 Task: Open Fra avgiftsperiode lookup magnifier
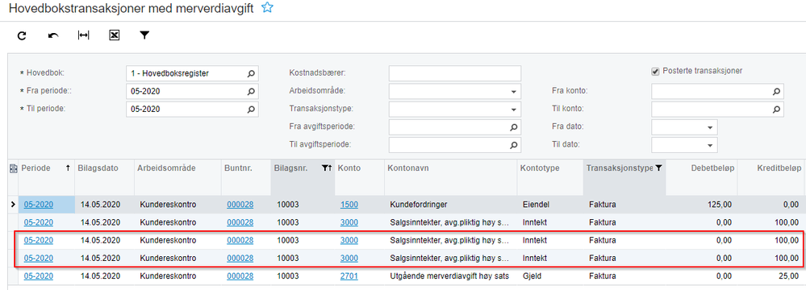coord(513,126)
